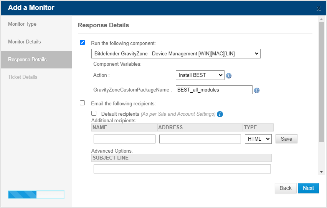Click the "Component Variables:" text
Image resolution: width=327 pixels, height=208 pixels.
(x=117, y=64)
